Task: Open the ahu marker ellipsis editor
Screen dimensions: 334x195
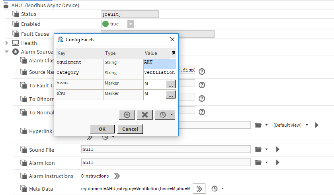Action: (x=170, y=95)
